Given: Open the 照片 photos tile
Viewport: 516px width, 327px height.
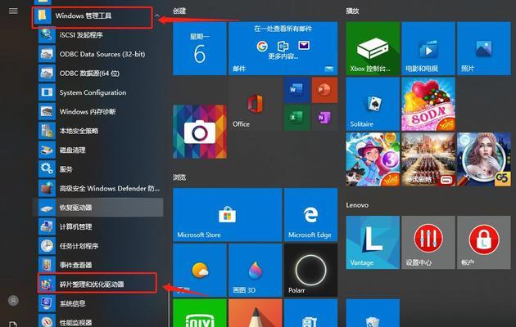Looking at the screenshot, I should tap(484, 48).
